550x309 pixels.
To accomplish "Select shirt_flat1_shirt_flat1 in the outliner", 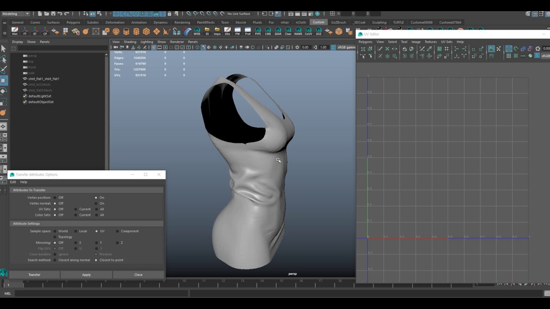I will [x=43, y=79].
